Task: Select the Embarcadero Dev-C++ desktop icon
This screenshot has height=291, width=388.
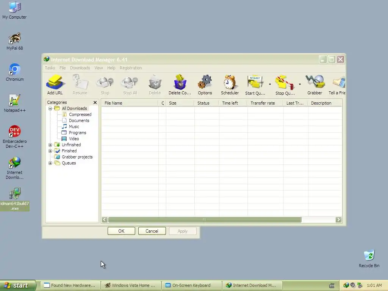Action: click(x=15, y=137)
